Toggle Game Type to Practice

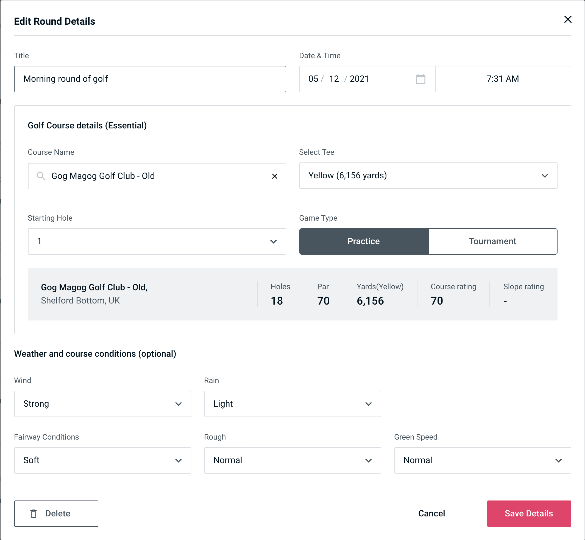pyautogui.click(x=363, y=241)
